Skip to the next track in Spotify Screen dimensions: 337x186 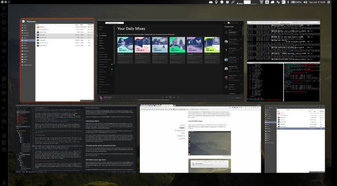click(x=174, y=97)
